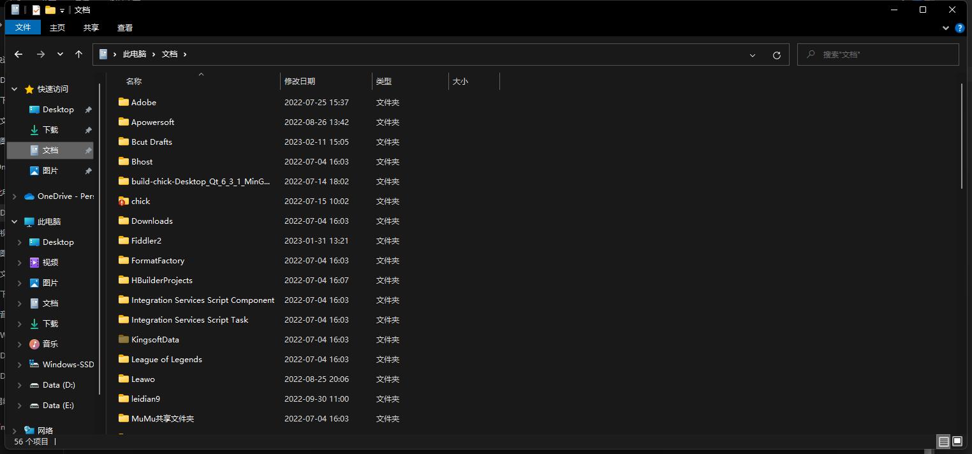Open the quick access toolbar customize dropdown
The image size is (972, 454).
point(62,10)
